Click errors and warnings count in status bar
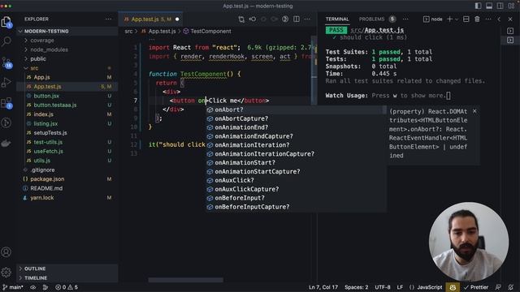 (67, 287)
